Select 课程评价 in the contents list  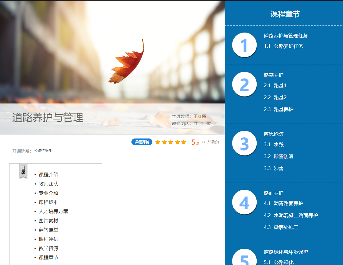[48, 239]
